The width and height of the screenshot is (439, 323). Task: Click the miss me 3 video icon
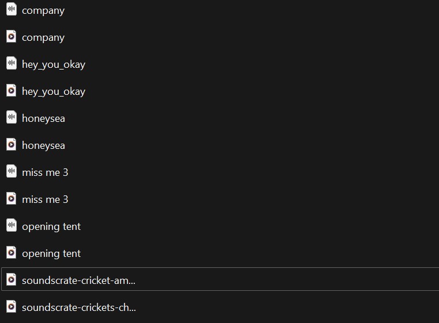(11, 199)
